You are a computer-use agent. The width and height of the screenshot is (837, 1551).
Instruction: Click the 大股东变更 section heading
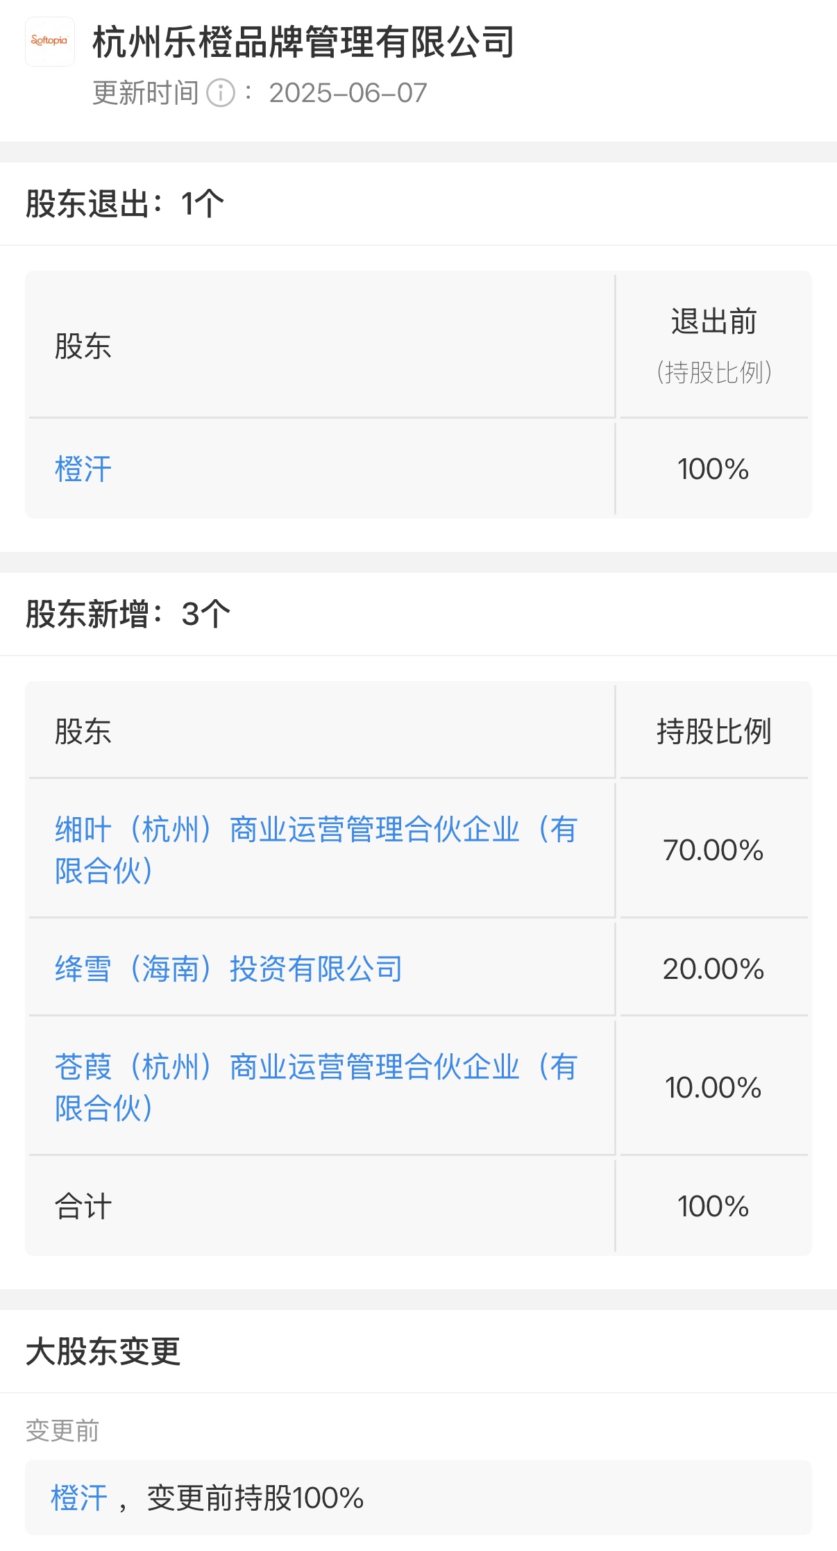pyautogui.click(x=103, y=1352)
